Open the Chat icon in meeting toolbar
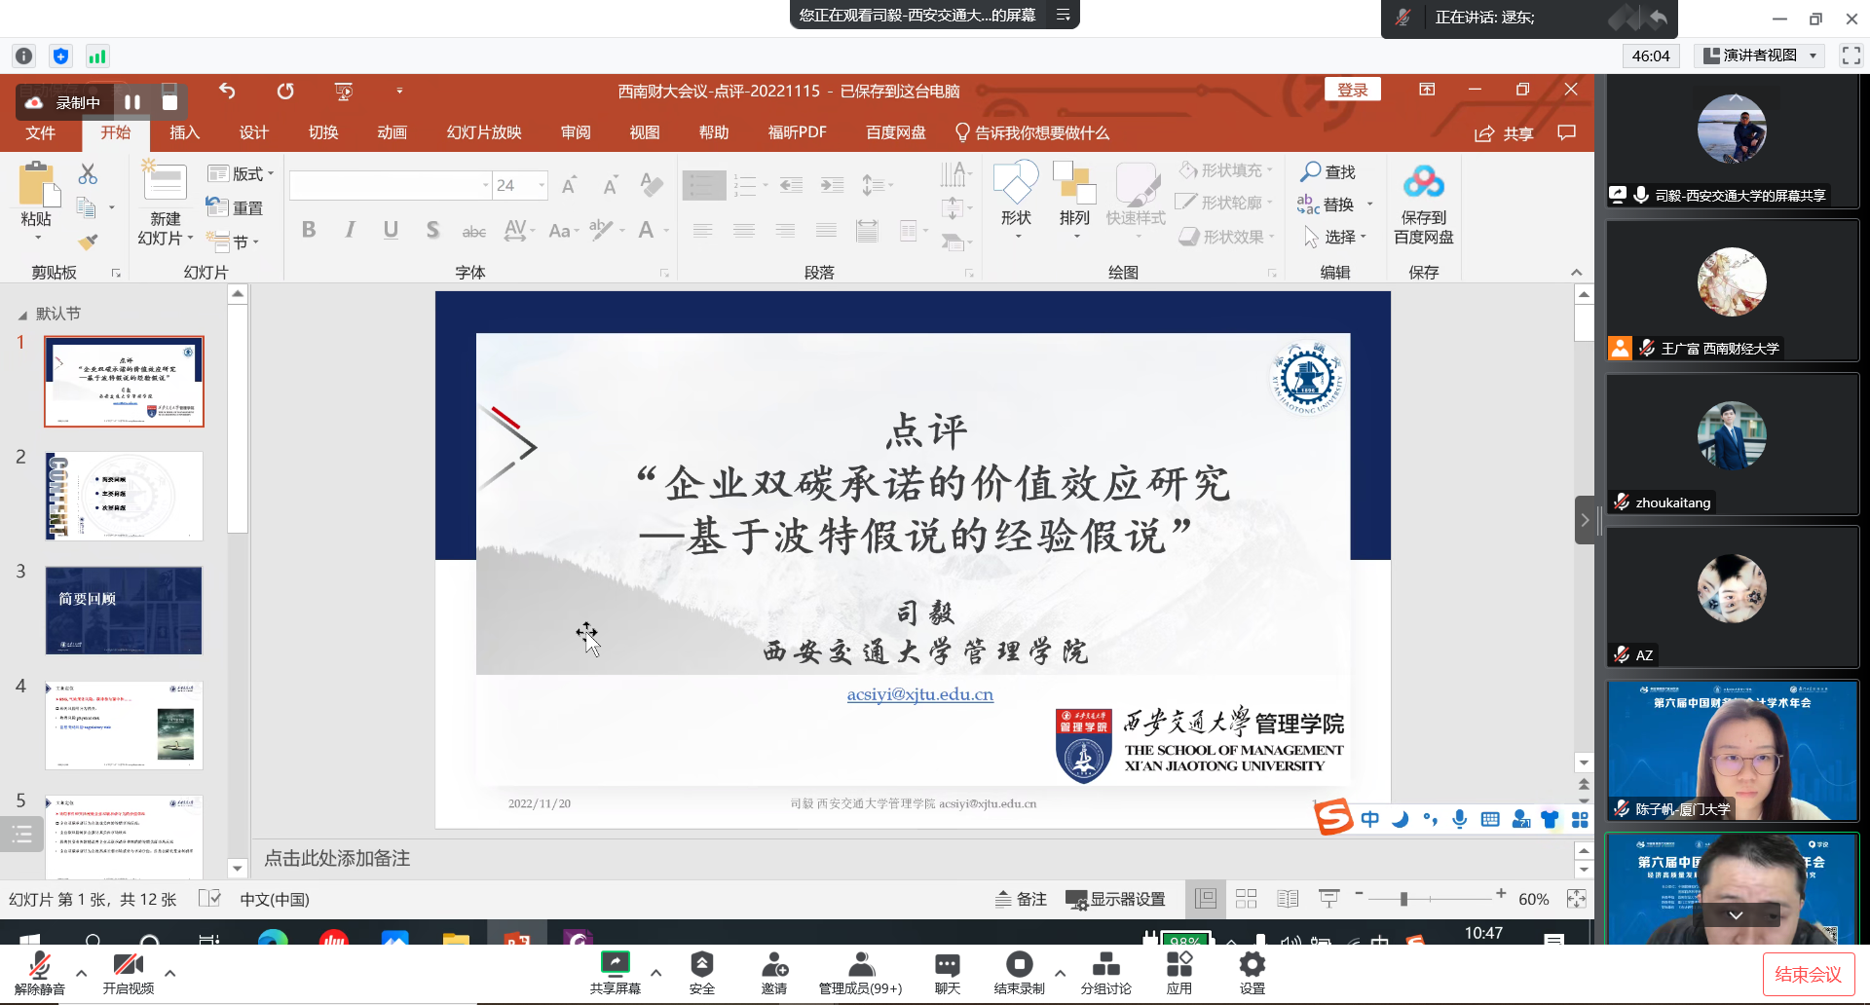1870x1005 pixels. (x=947, y=965)
